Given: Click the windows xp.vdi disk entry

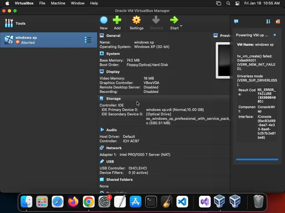Looking at the screenshot, I should [175, 110].
